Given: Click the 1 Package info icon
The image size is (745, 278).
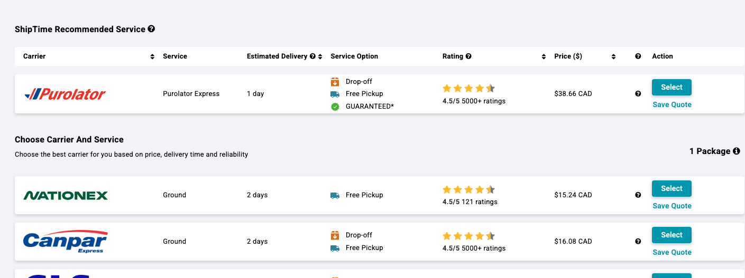Looking at the screenshot, I should point(736,151).
